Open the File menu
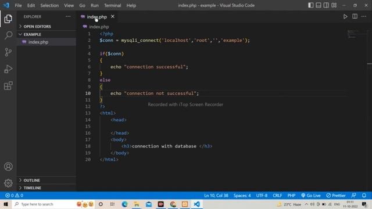Screen dimensions: 372x209 [x=18, y=5]
